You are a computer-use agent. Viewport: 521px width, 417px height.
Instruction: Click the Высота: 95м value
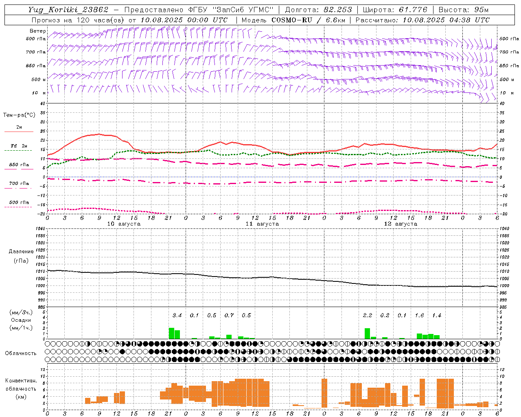[x=464, y=10]
